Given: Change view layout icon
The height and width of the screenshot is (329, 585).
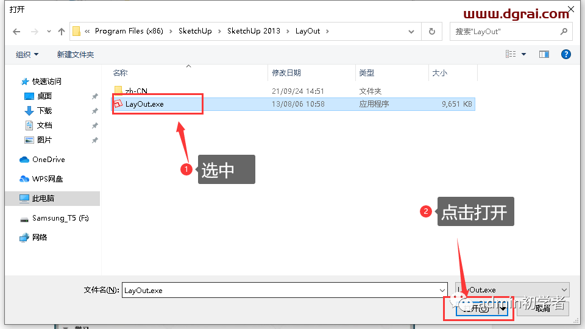Looking at the screenshot, I should click(511, 54).
